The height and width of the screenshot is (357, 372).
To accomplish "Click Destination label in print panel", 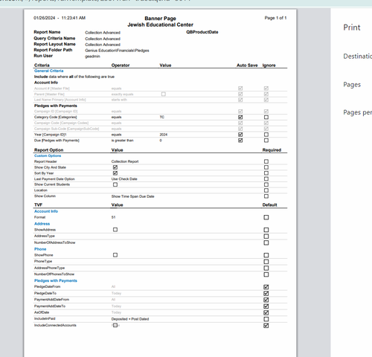I will pos(358,57).
